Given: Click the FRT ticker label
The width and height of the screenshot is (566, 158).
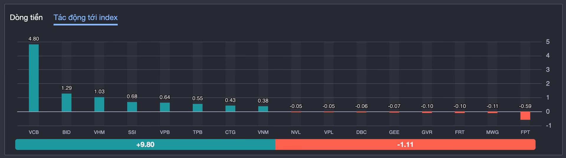Looking at the screenshot, I should click(x=460, y=132).
